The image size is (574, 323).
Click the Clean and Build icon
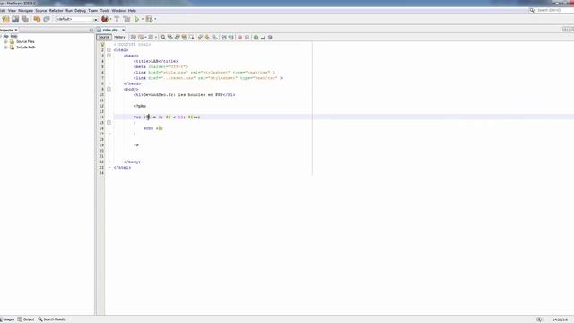(126, 19)
